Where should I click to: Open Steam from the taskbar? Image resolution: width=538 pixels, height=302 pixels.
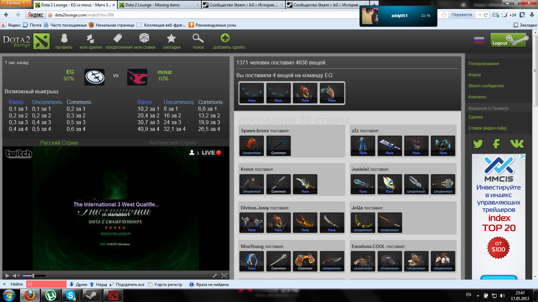[91, 296]
